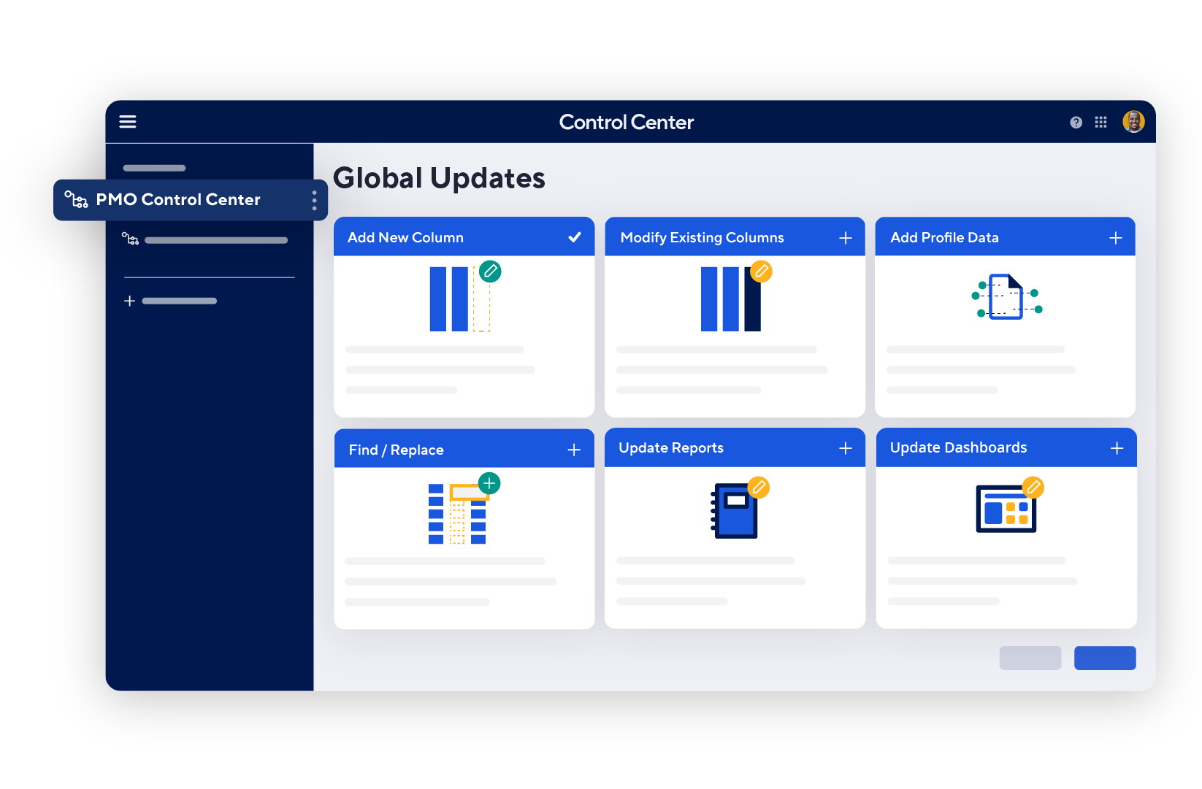This screenshot has height=789, width=1202.
Task: Open the app launcher grid icon
Action: (1101, 122)
